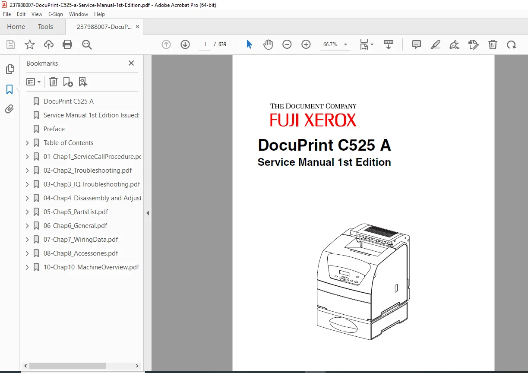Jump to the Preface bookmark
The width and height of the screenshot is (528, 373).
[54, 129]
